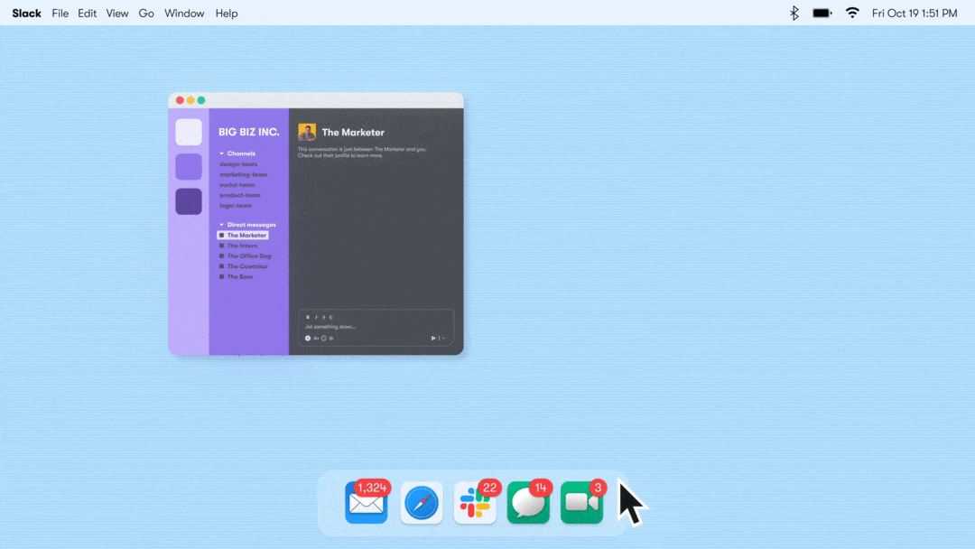Check the battery status in the menu bar
Screen dimensions: 975x549
821,13
